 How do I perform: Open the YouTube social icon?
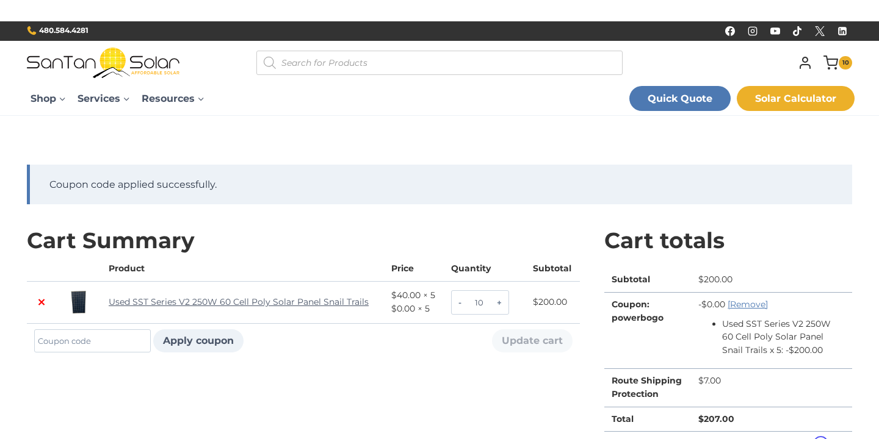coord(775,31)
